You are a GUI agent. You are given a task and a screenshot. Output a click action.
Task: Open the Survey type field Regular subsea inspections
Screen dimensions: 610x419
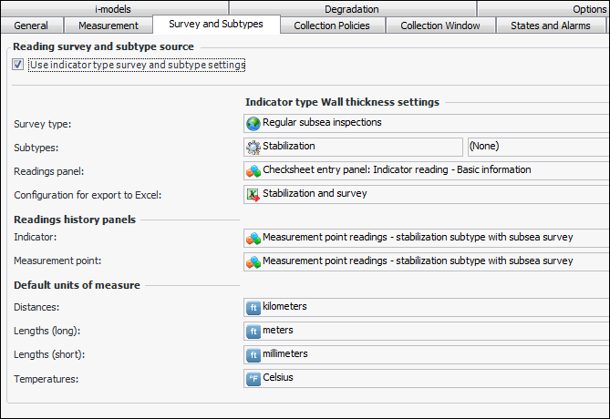tap(425, 123)
